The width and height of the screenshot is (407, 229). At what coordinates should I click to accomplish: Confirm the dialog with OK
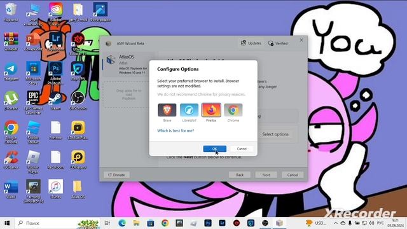pyautogui.click(x=215, y=149)
